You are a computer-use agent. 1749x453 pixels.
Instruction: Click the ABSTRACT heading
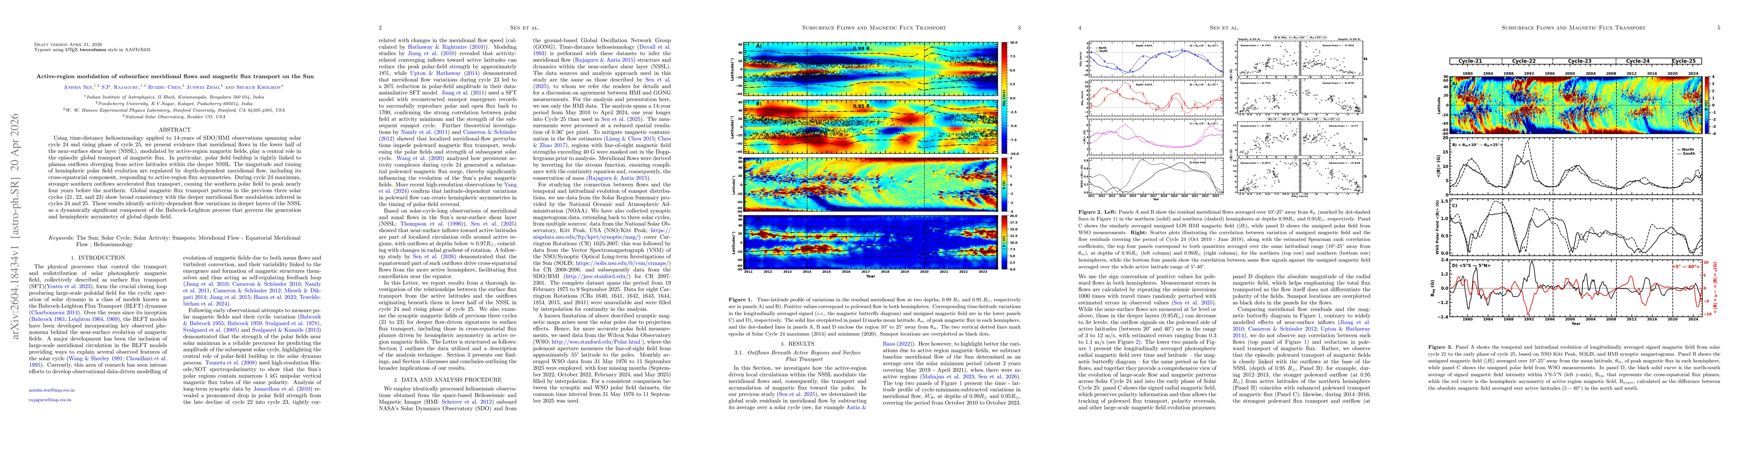pos(175,130)
